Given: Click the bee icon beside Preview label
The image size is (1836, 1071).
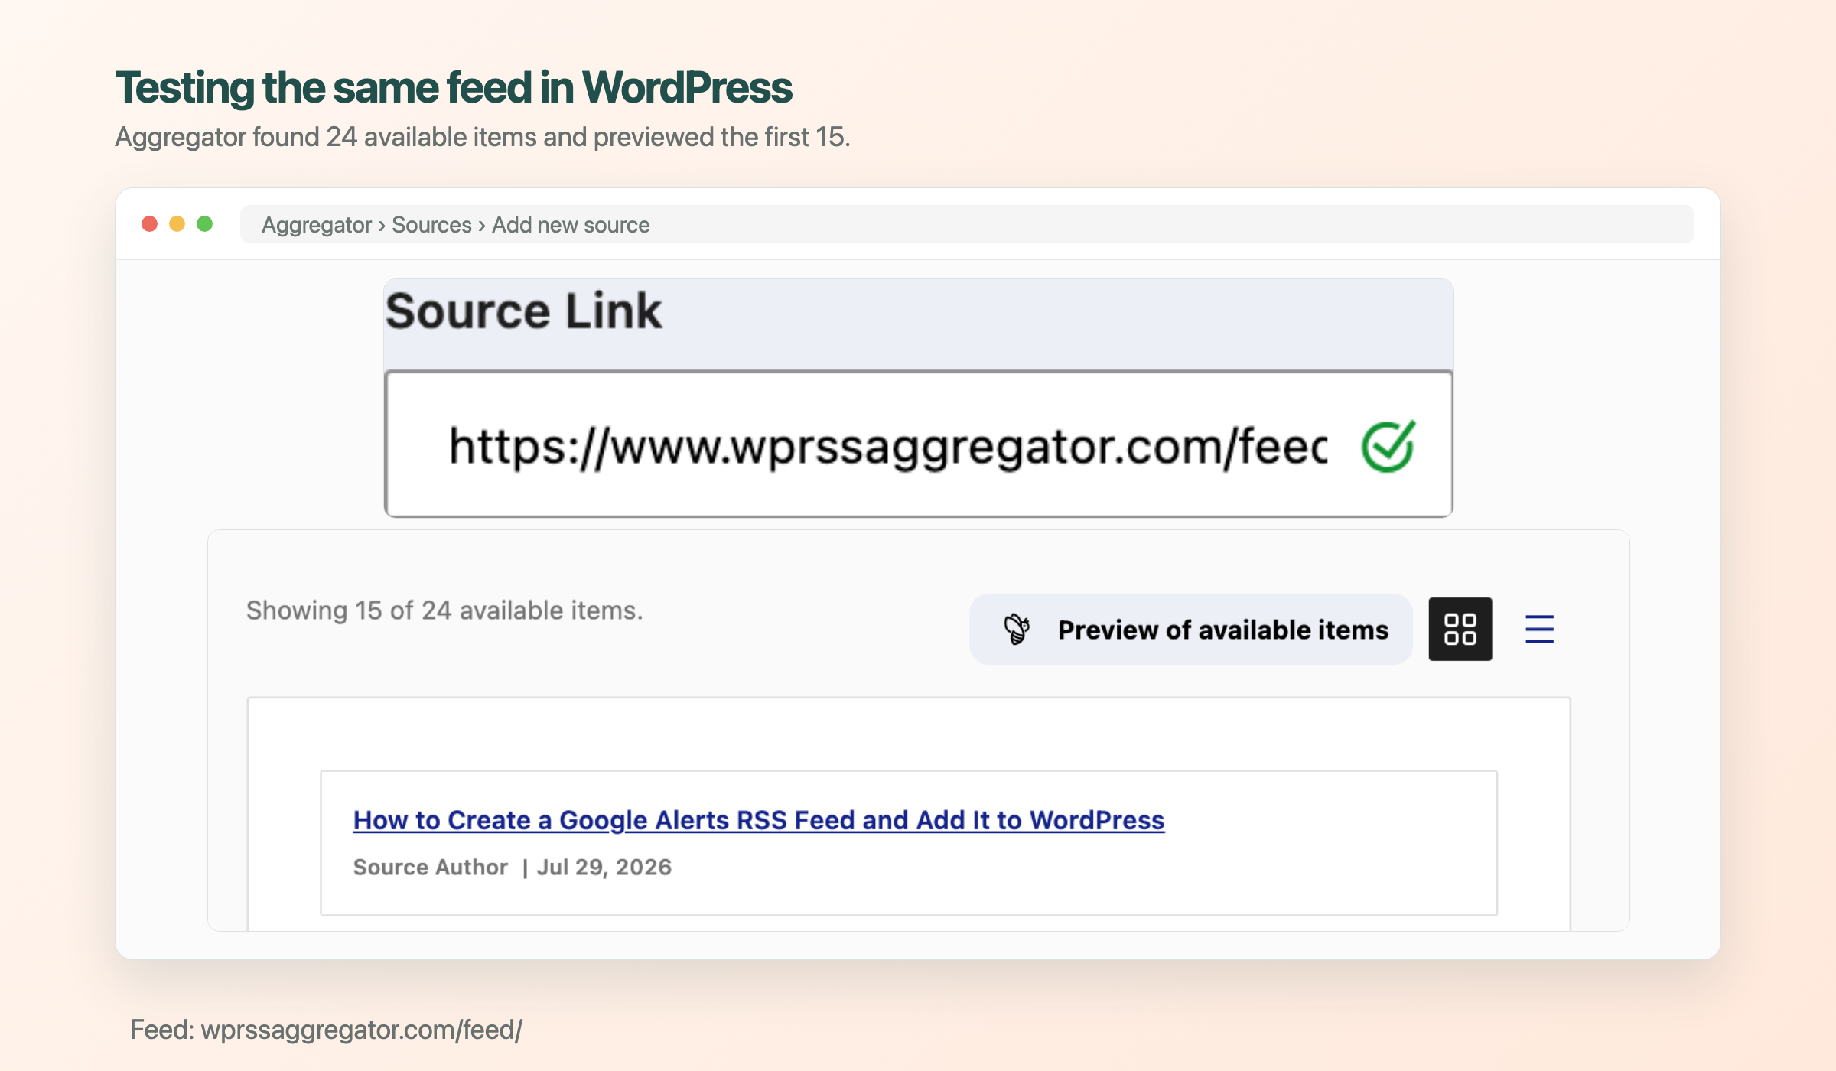Looking at the screenshot, I should click(1017, 629).
